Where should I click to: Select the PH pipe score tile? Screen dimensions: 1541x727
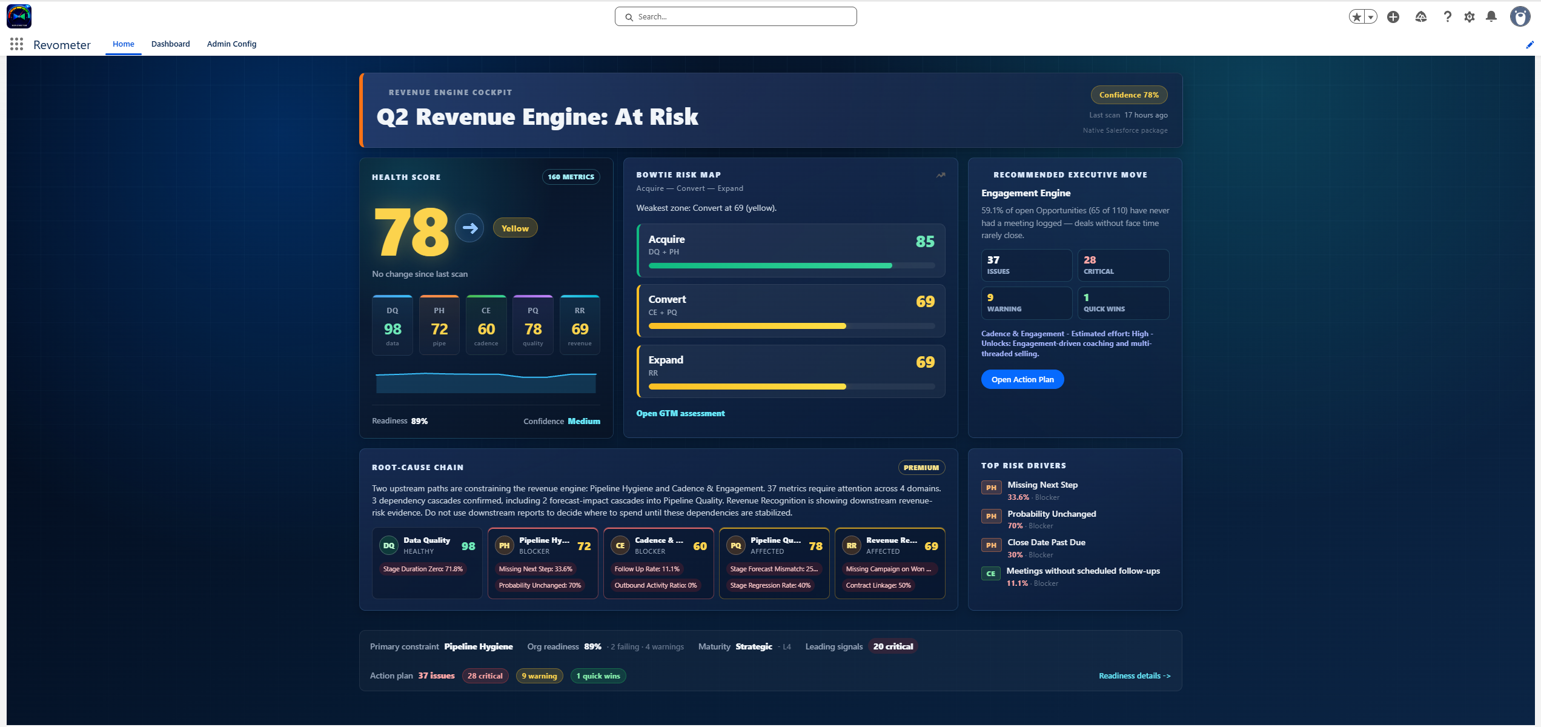pyautogui.click(x=439, y=325)
